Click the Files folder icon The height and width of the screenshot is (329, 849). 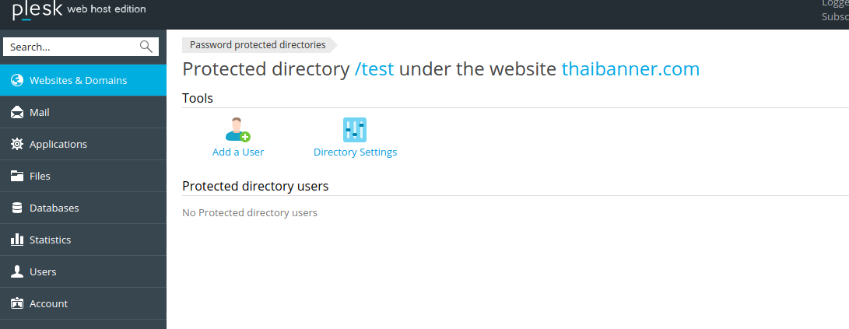pos(16,176)
